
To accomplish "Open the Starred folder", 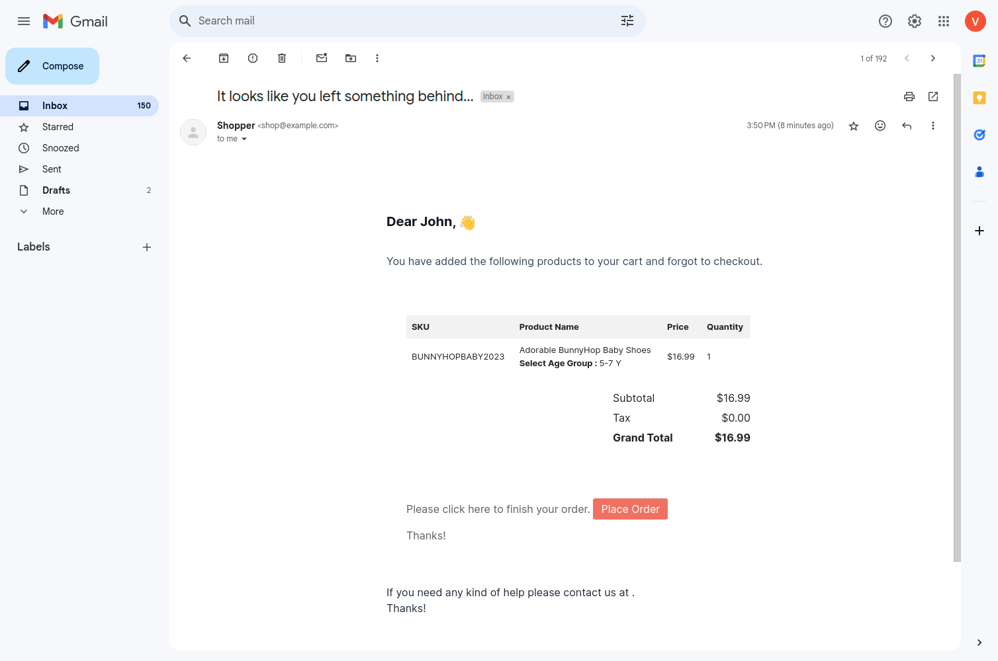I will pyautogui.click(x=79, y=127).
